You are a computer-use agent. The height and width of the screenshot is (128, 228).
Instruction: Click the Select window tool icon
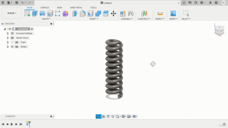coord(186,13)
